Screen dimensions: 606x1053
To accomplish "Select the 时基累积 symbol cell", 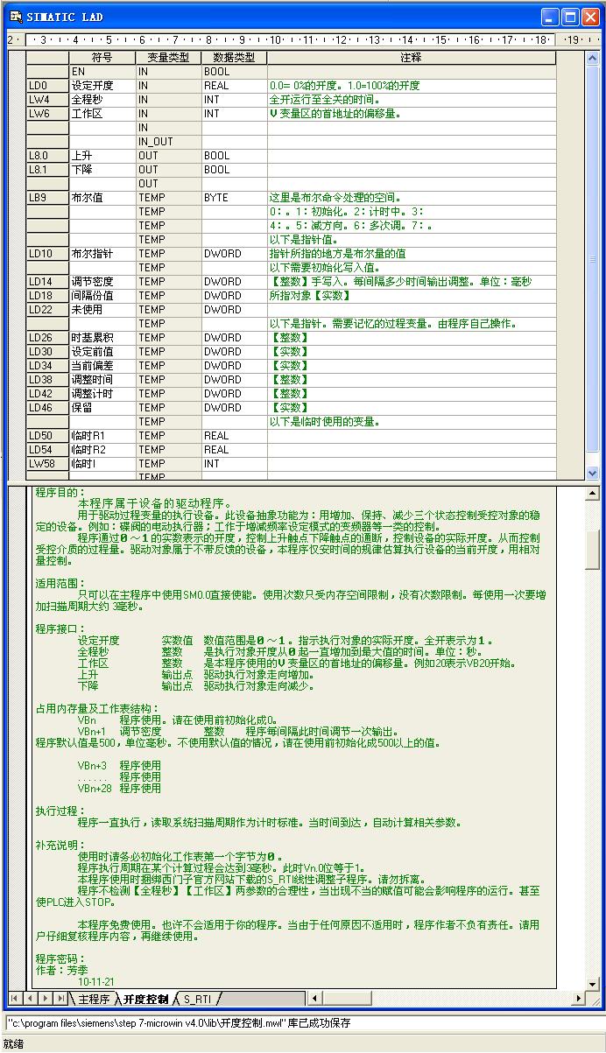I will point(102,338).
